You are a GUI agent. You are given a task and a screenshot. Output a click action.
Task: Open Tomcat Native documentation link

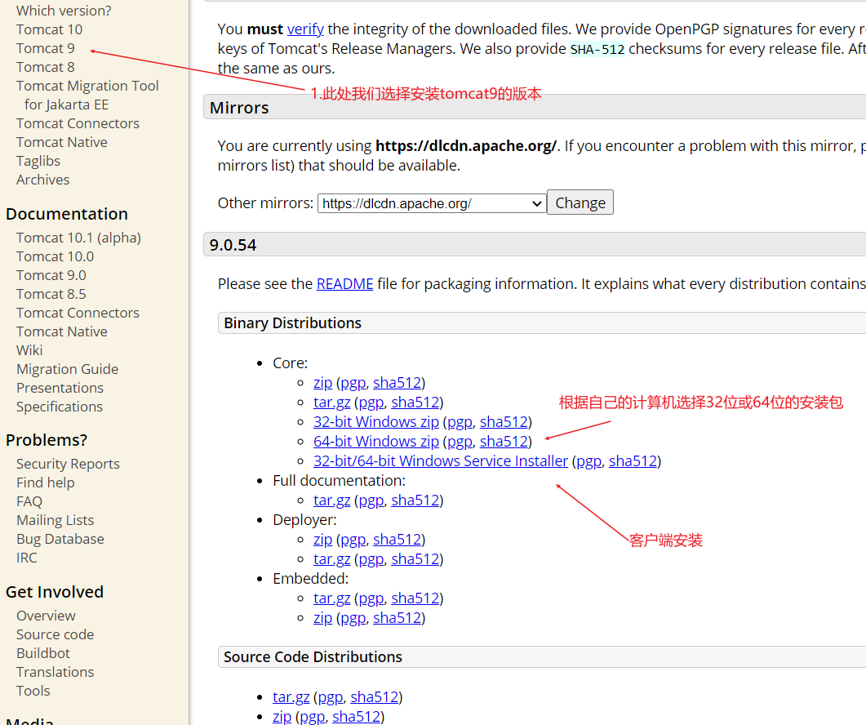[62, 331]
